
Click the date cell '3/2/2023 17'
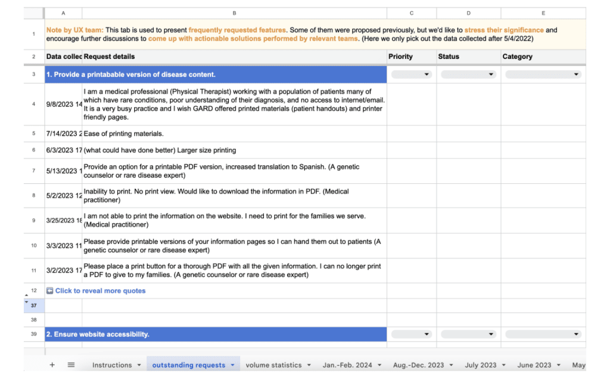63,270
